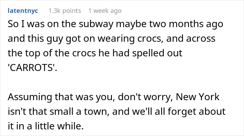Click the word 'isn't' in the second paragraph
The height and width of the screenshot is (136, 244).
click(17, 112)
